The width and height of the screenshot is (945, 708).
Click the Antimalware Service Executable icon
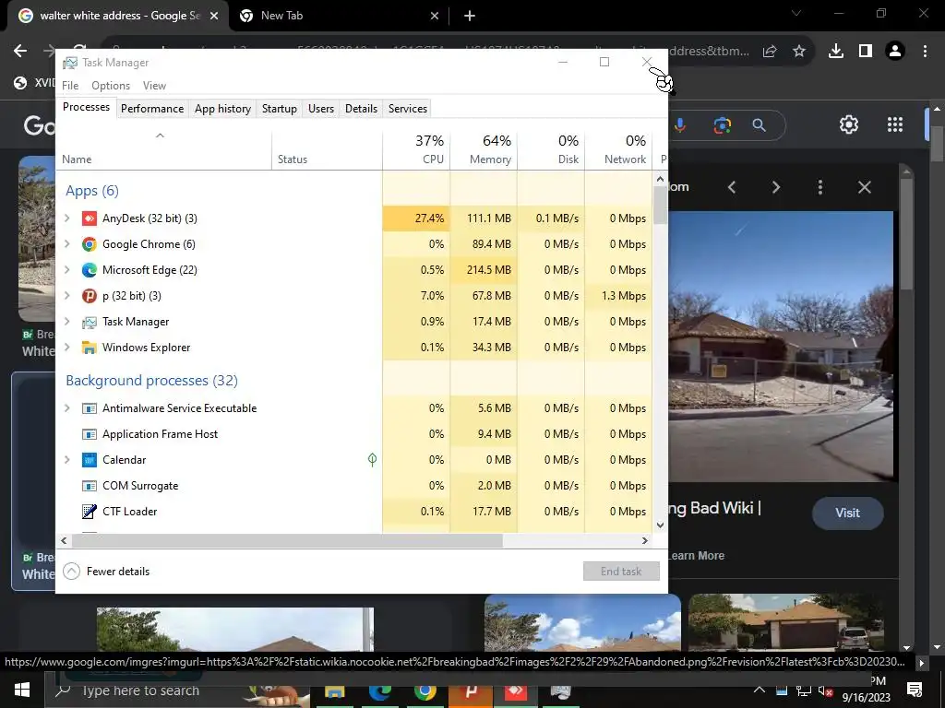[90, 408]
